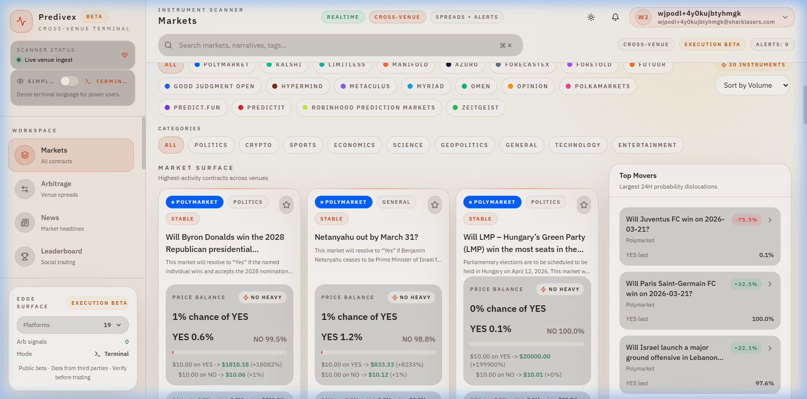Click the terminal icon next to Mode

click(98, 354)
